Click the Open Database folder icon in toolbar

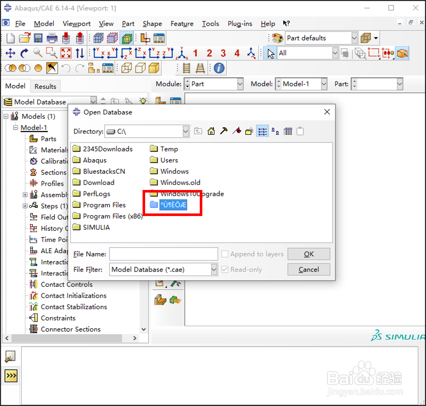[x=24, y=38]
